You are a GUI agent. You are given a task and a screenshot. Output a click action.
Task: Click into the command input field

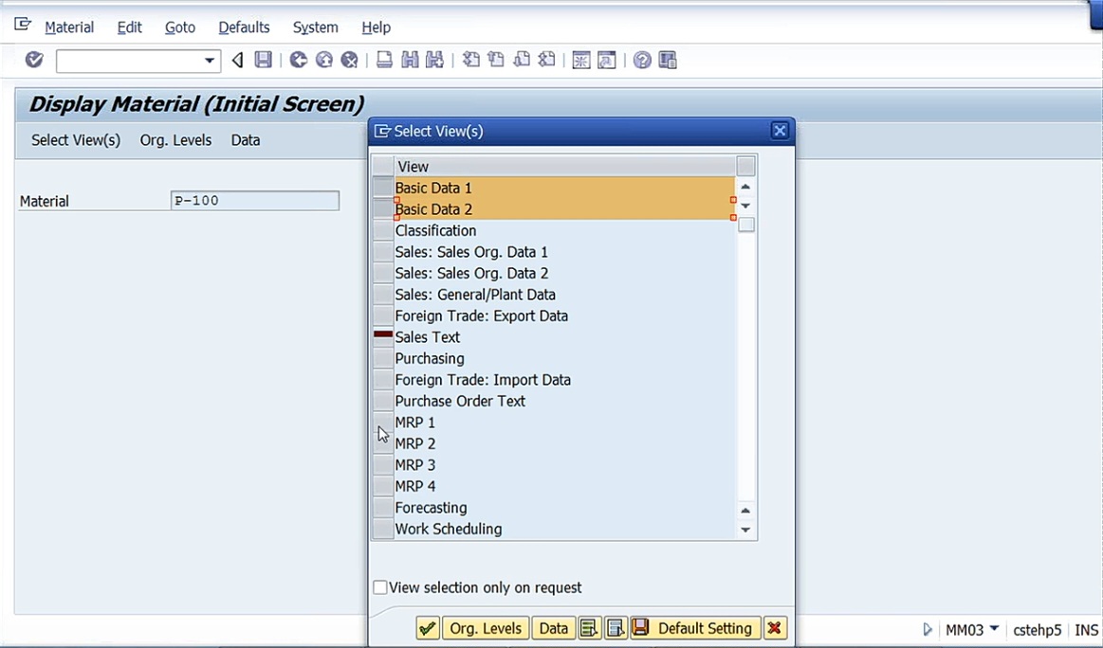coord(130,61)
